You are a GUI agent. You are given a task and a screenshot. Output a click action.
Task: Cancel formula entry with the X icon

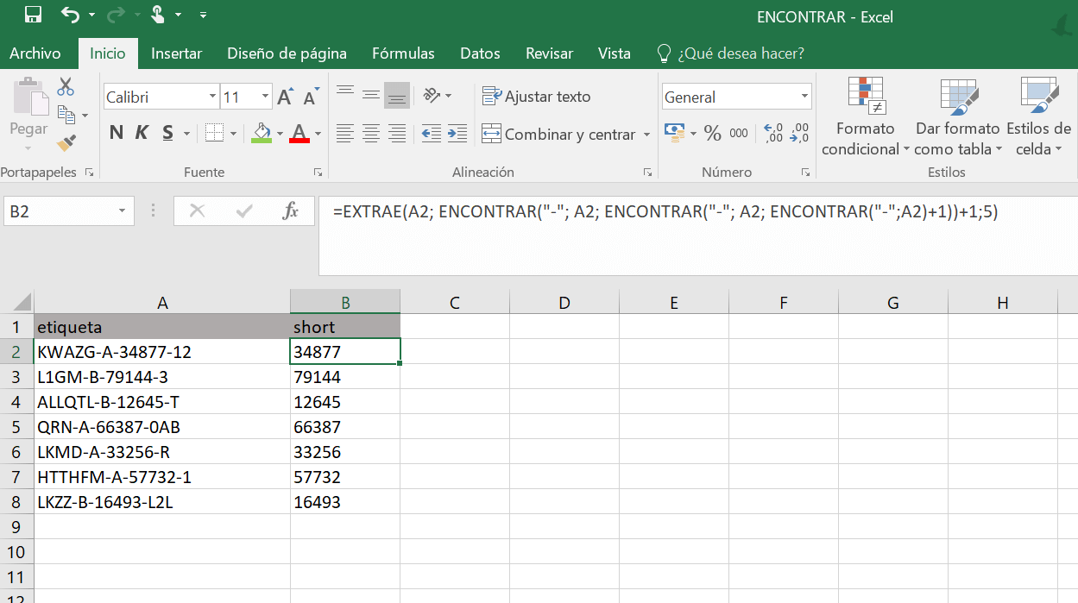pyautogui.click(x=198, y=210)
